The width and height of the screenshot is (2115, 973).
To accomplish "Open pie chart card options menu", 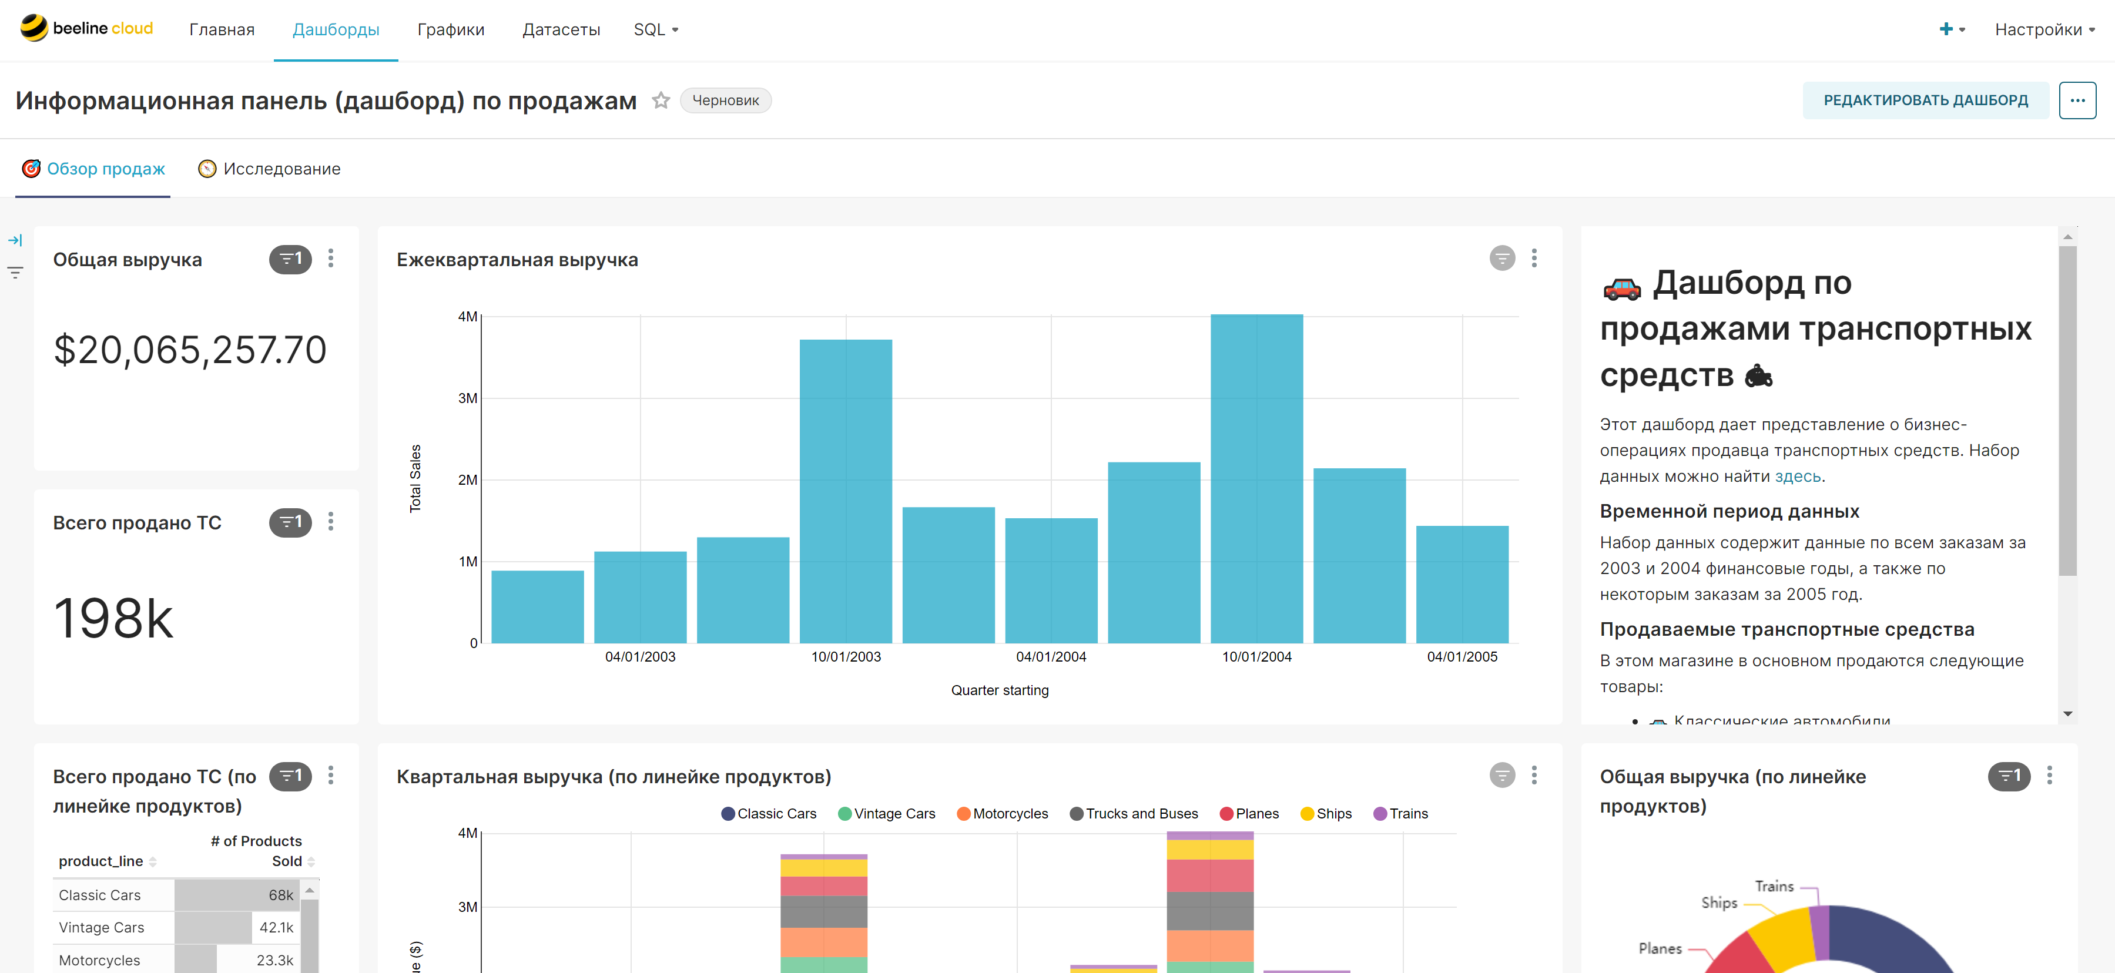I will coord(2049,775).
